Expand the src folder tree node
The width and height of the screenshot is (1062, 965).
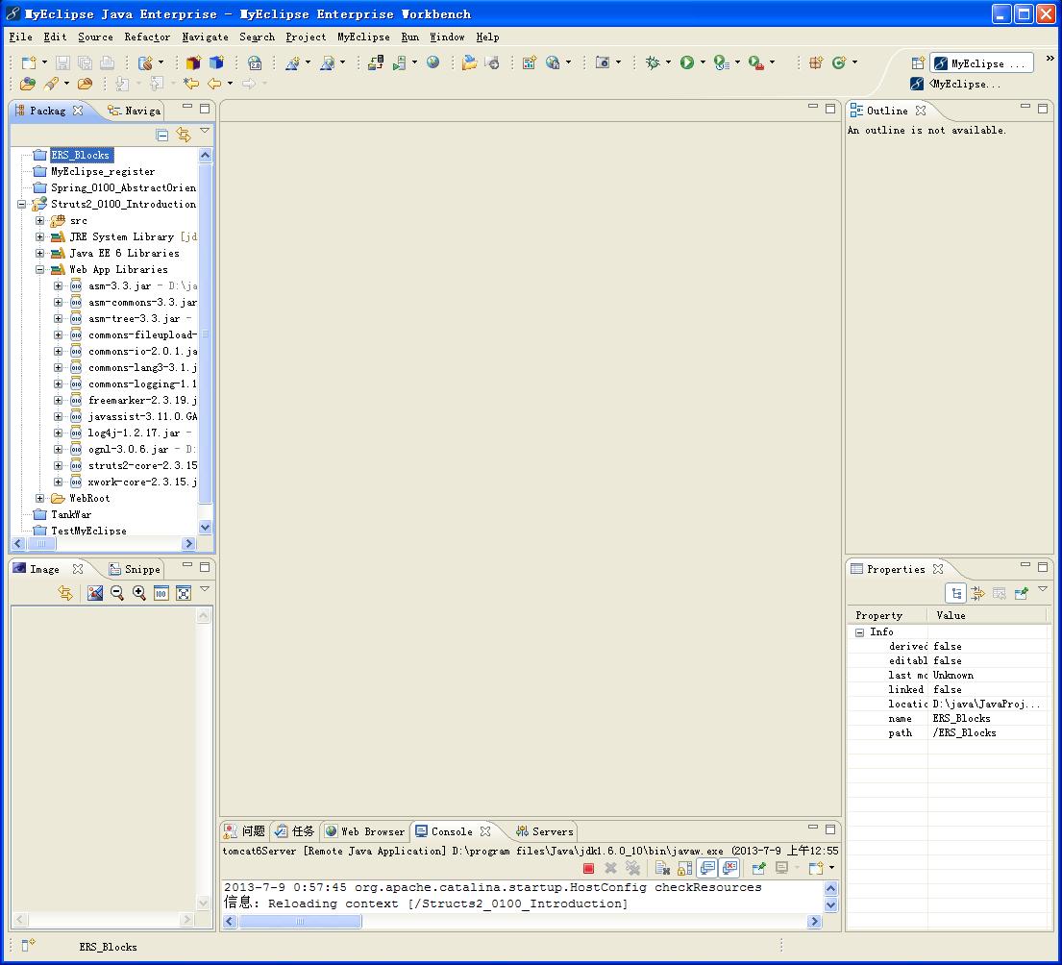[x=40, y=221]
